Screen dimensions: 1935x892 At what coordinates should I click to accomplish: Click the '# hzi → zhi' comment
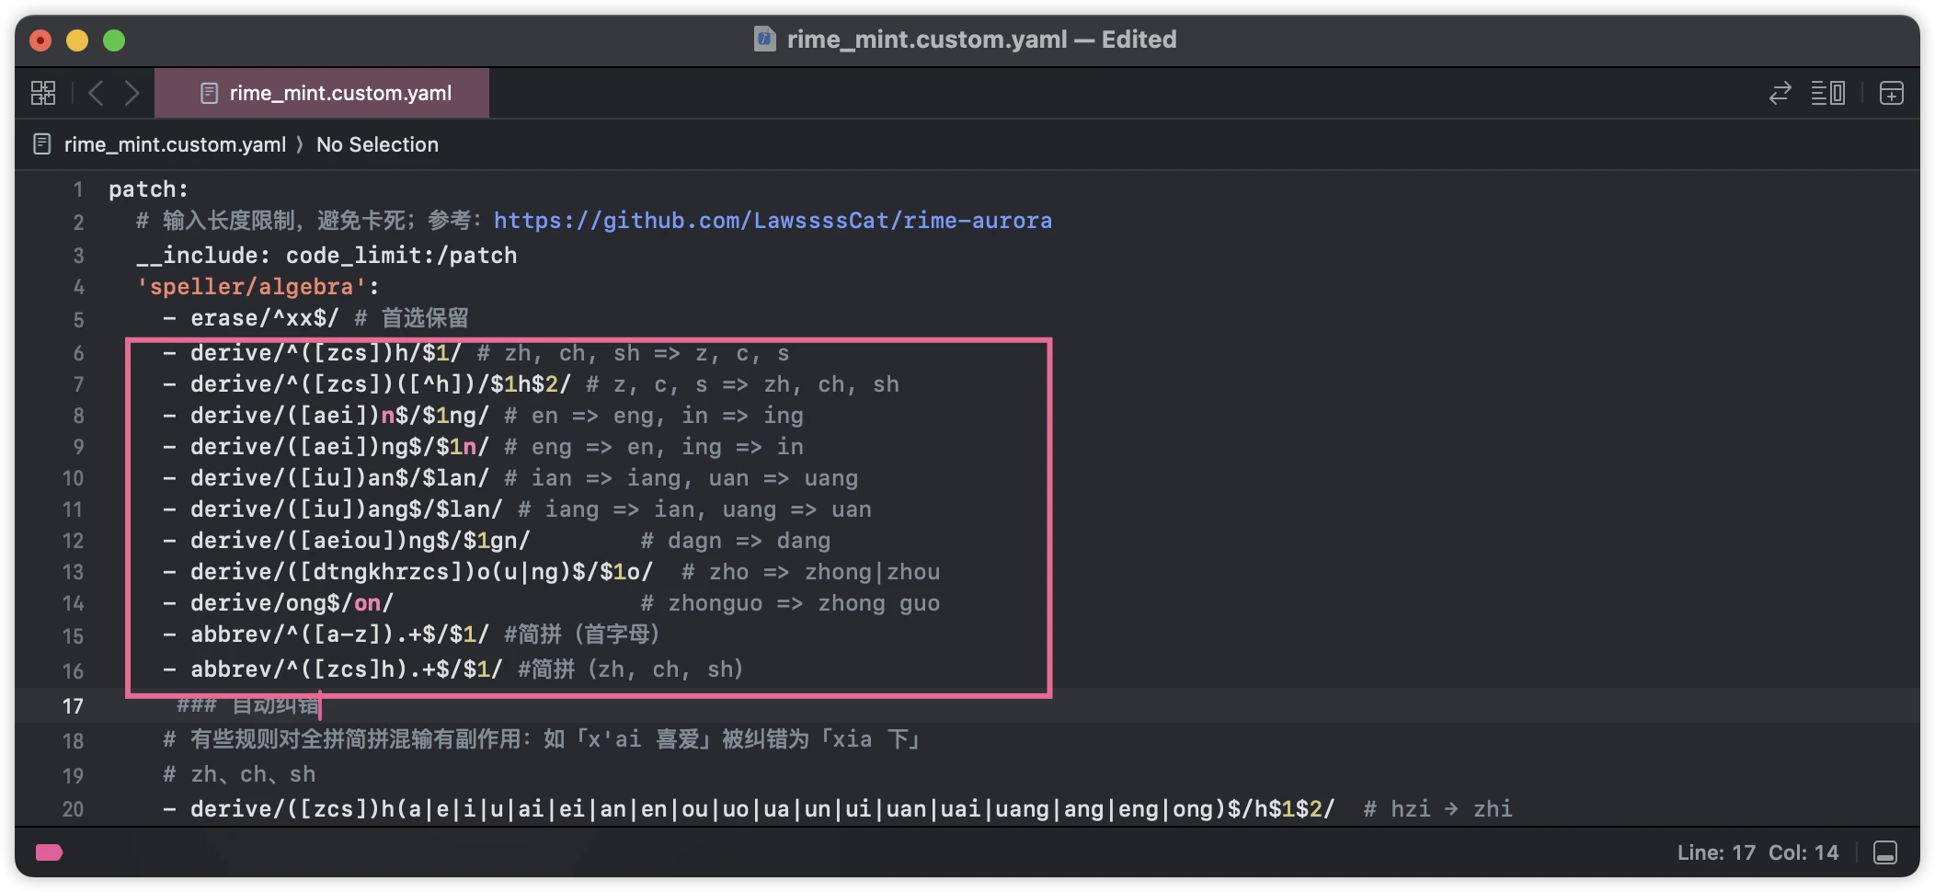click(x=1438, y=809)
